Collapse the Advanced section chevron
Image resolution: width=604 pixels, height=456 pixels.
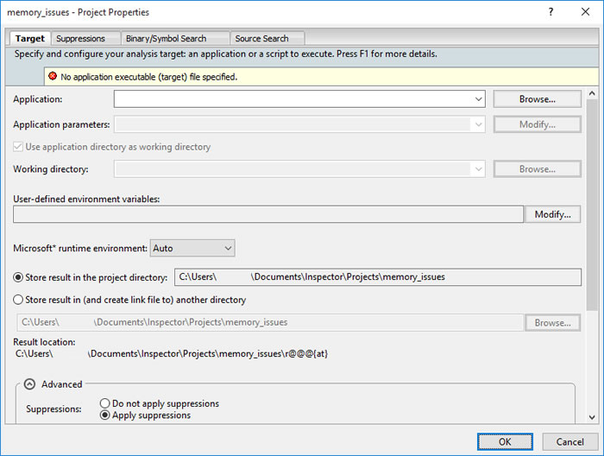click(x=29, y=384)
